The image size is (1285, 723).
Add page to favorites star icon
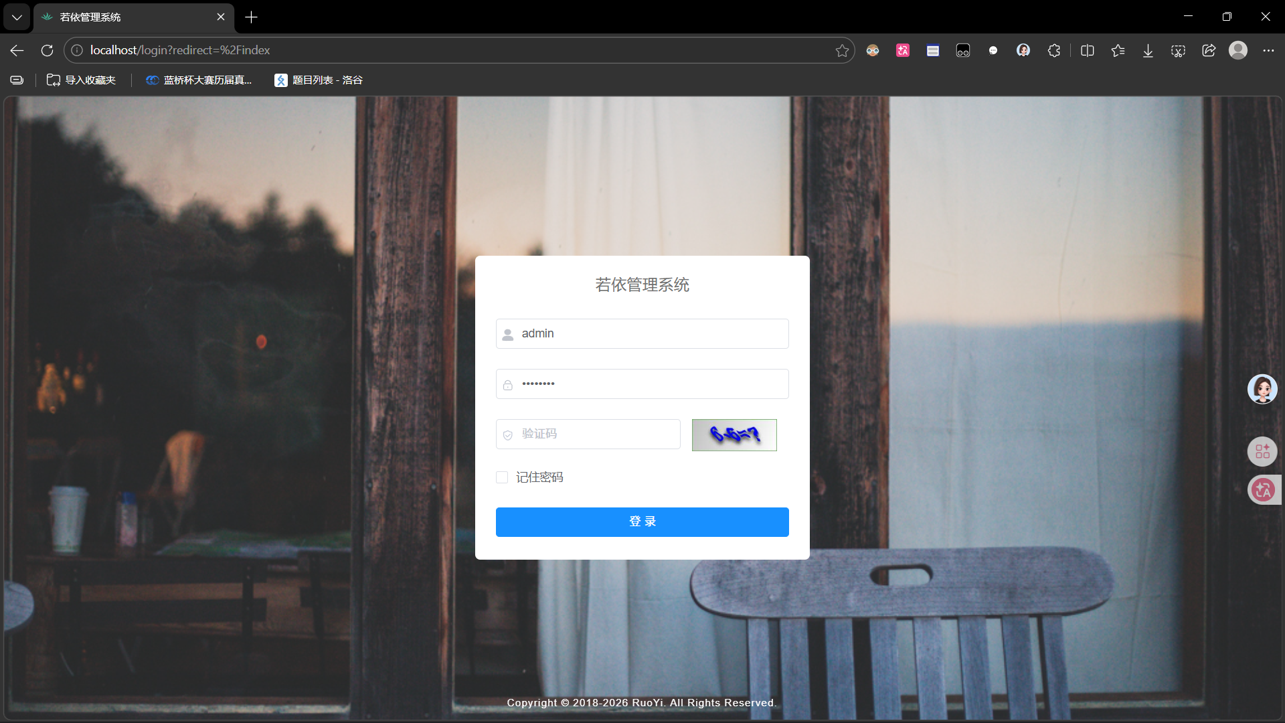[842, 50]
